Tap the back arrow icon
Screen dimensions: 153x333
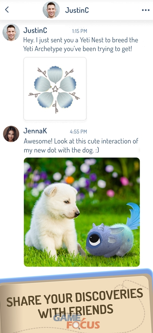7,10
